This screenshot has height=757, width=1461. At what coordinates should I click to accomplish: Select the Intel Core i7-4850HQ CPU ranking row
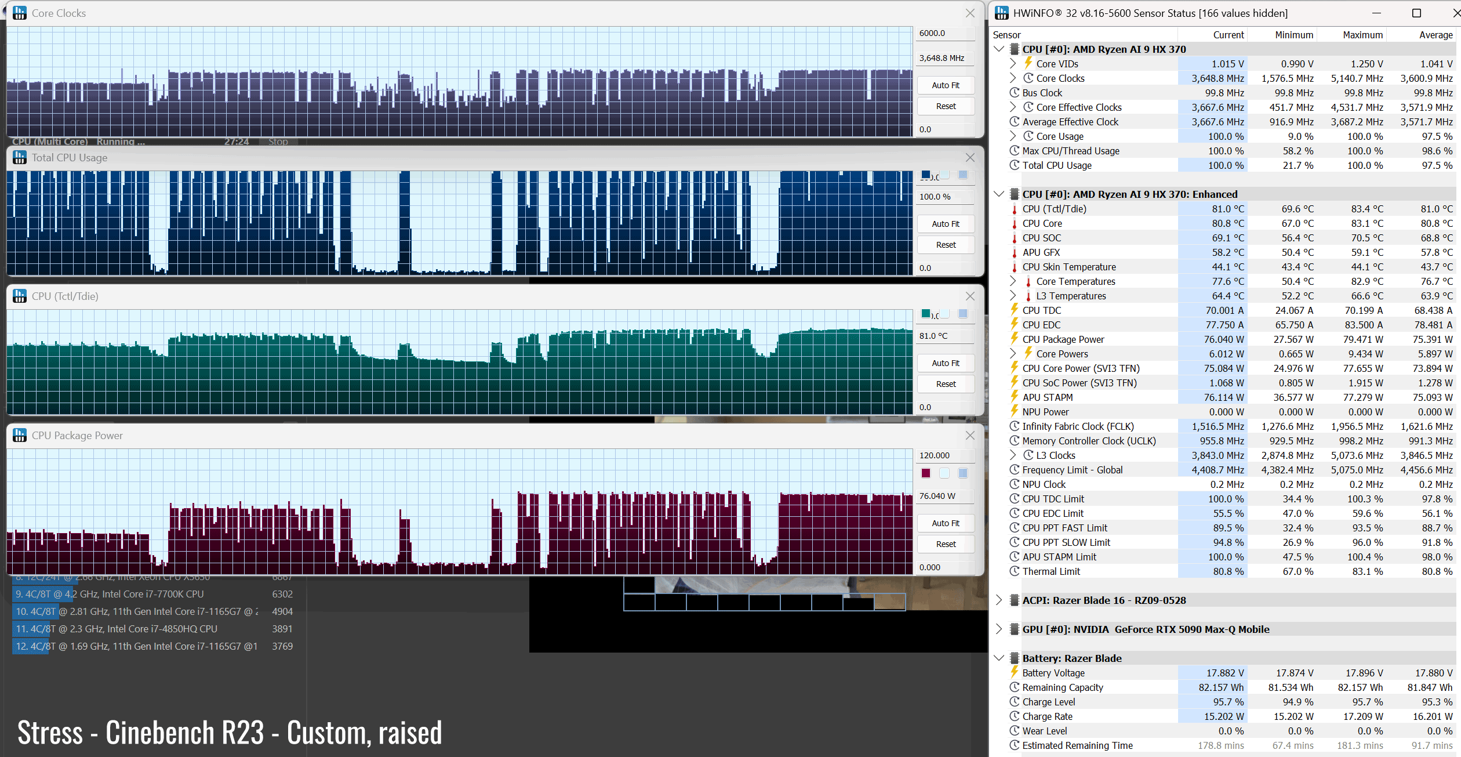pos(154,629)
